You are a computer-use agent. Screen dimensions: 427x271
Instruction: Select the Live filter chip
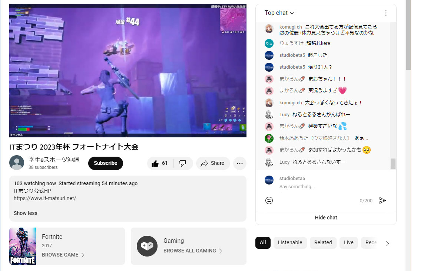click(348, 242)
